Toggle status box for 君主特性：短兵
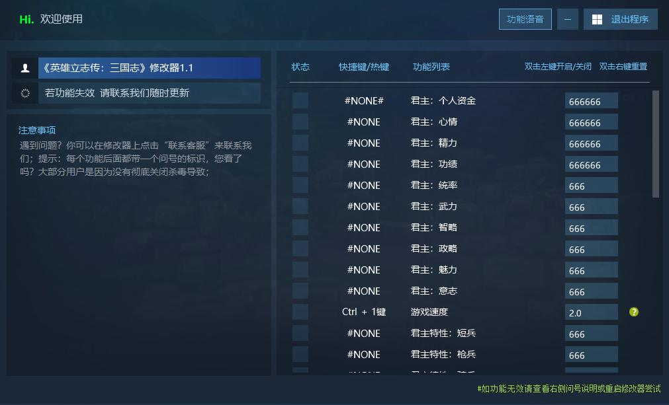The width and height of the screenshot is (669, 405). click(x=300, y=333)
